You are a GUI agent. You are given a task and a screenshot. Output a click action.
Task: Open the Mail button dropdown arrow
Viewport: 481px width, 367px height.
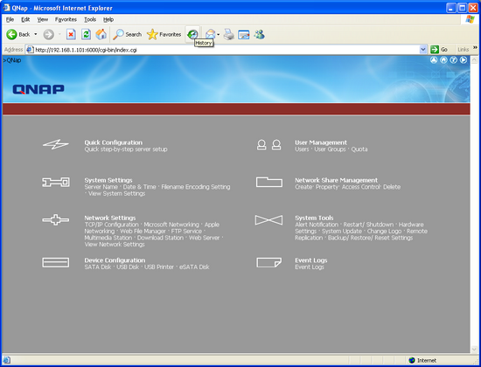pyautogui.click(x=218, y=34)
